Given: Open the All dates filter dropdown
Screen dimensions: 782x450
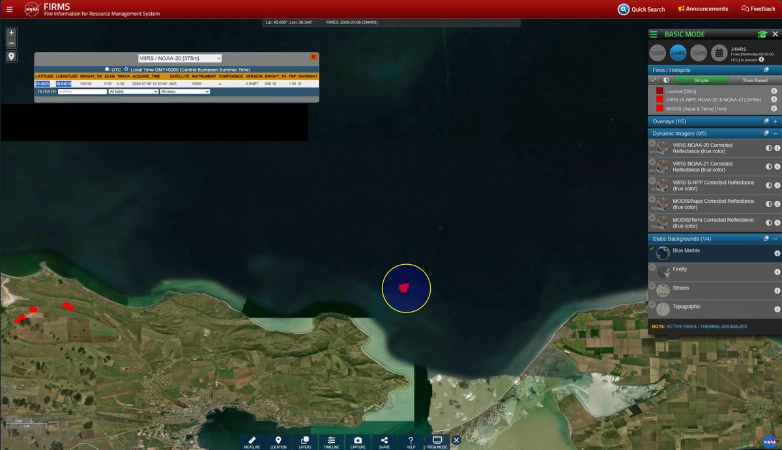Looking at the screenshot, I should (185, 92).
